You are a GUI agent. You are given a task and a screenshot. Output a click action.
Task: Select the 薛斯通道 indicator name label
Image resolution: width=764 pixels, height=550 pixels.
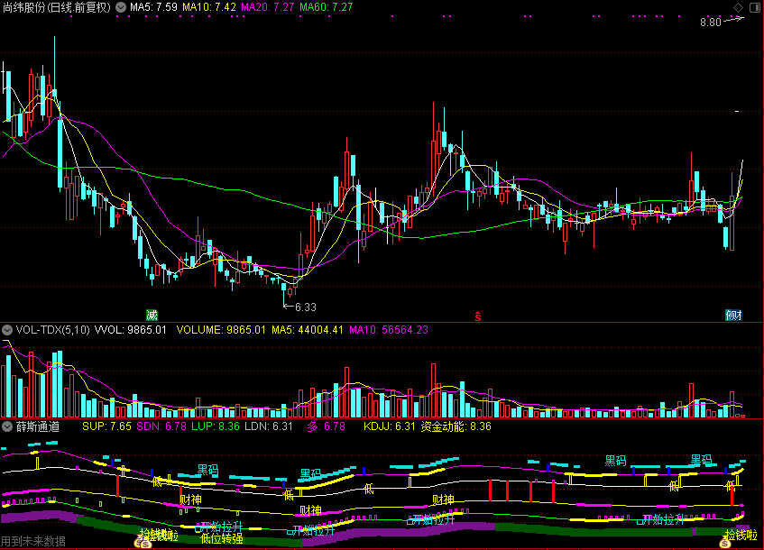(x=37, y=426)
